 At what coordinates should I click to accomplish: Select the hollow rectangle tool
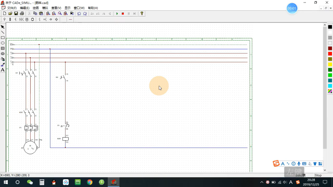[x=3, y=38]
